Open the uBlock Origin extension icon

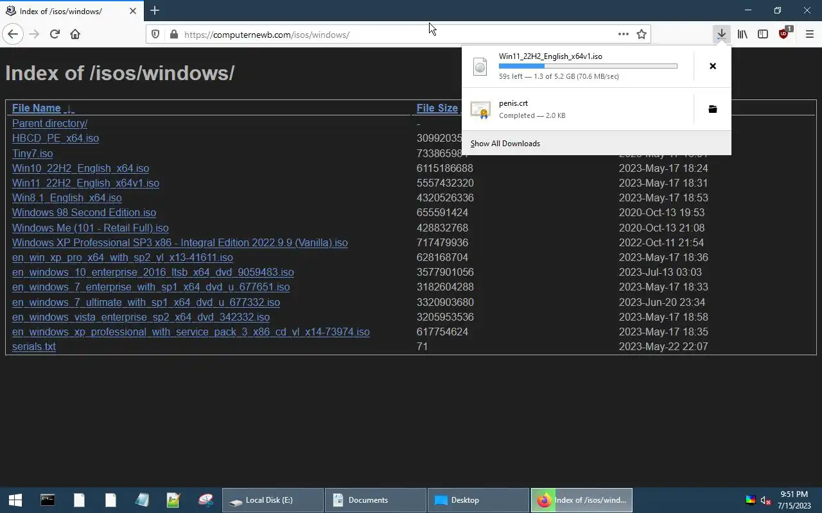[783, 34]
